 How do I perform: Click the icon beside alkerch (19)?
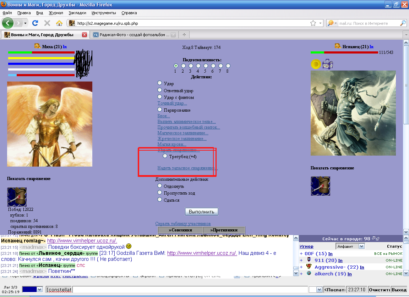(x=309, y=273)
